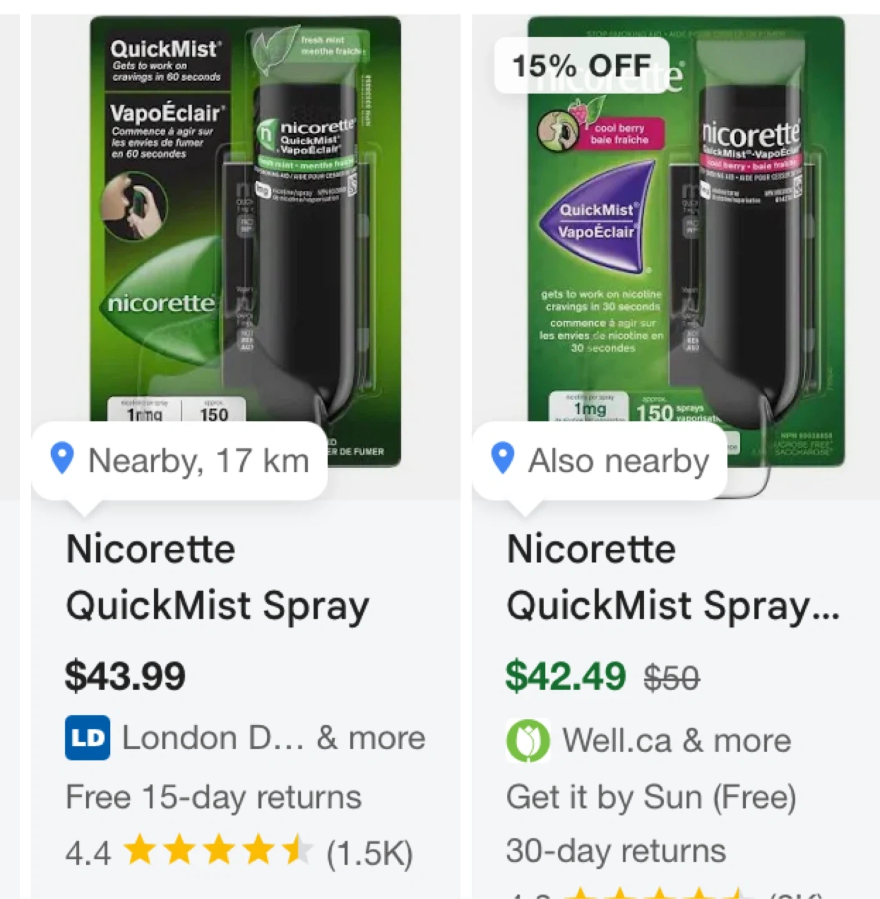880x899 pixels.
Task: Click the $42.49 sale price
Action: [565, 675]
